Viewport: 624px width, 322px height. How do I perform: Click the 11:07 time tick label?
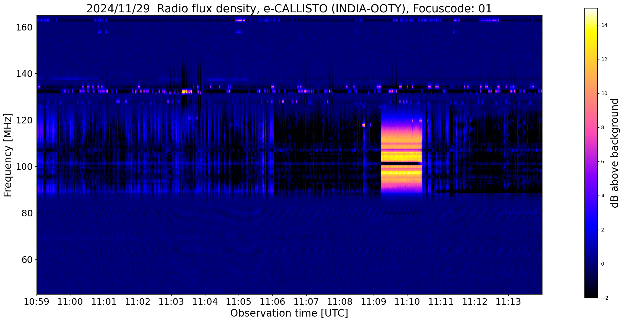[x=306, y=302]
